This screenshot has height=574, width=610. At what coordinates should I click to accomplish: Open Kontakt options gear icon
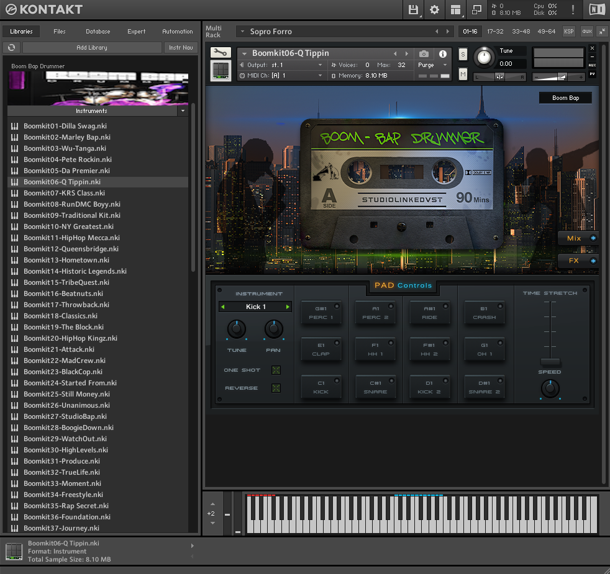point(434,9)
